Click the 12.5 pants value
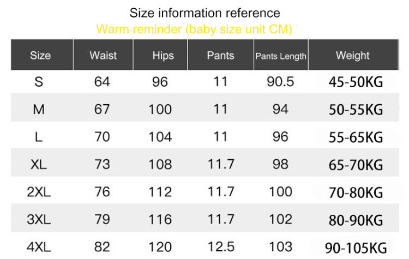This screenshot has height=259, width=409. tap(221, 247)
